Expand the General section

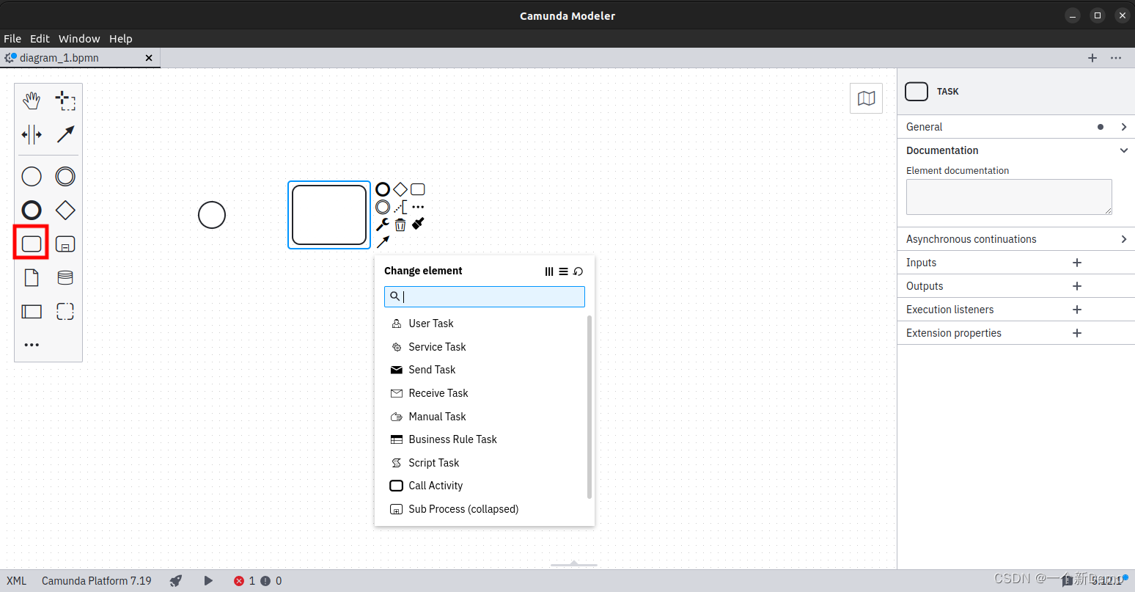coord(1016,127)
